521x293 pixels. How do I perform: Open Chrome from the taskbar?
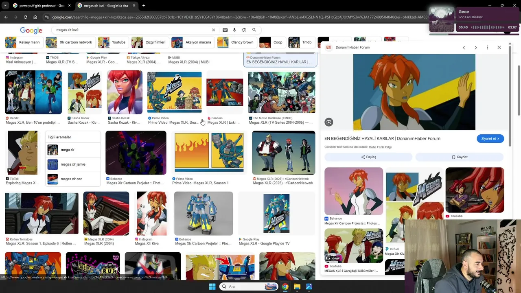point(285,286)
